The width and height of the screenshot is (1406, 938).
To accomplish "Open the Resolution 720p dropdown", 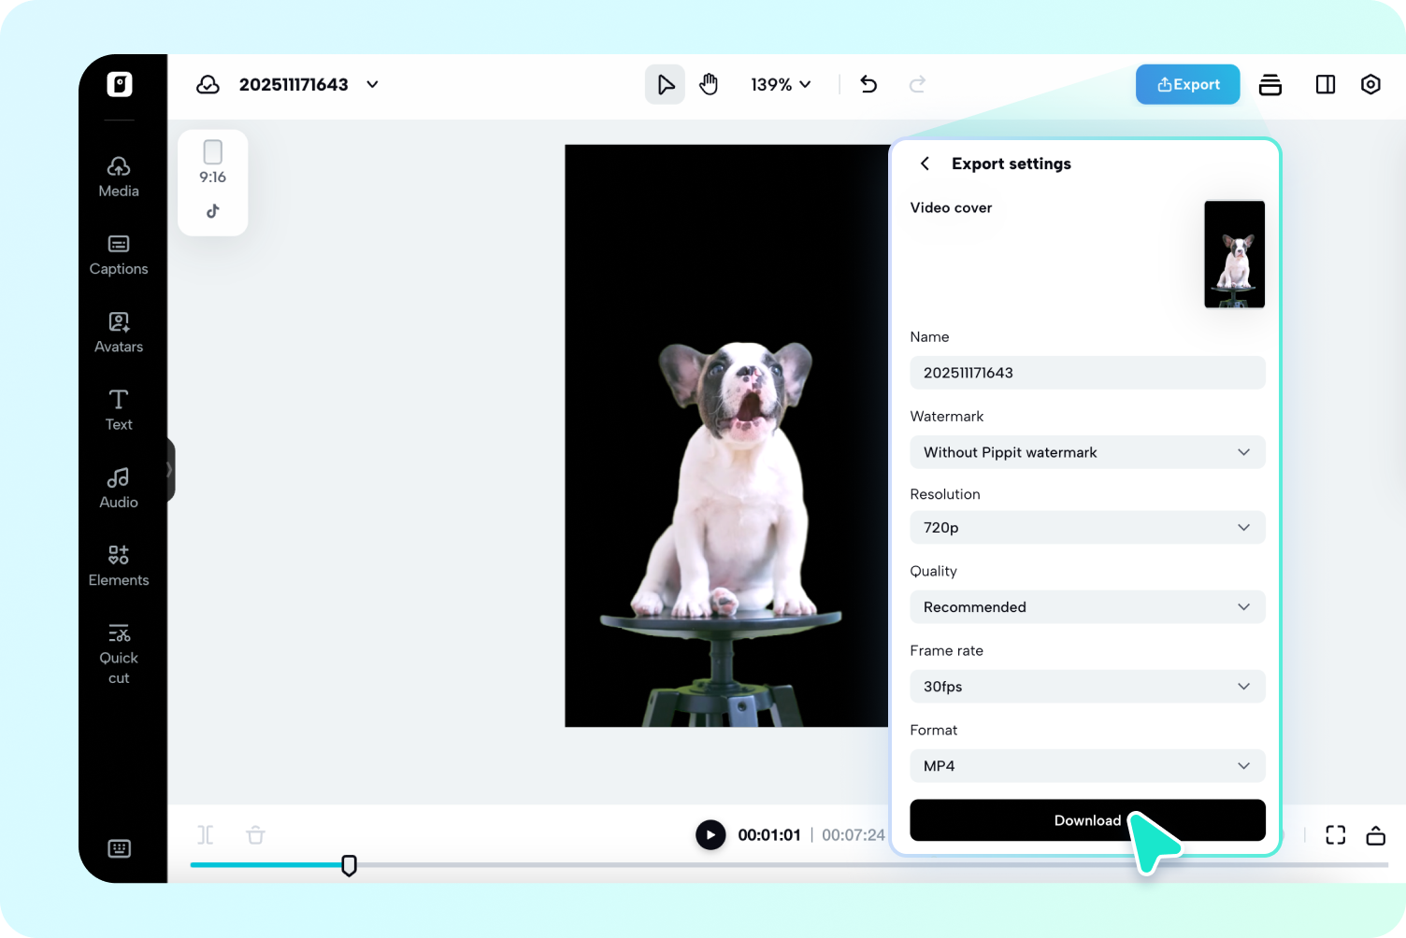I will click(x=1087, y=527).
